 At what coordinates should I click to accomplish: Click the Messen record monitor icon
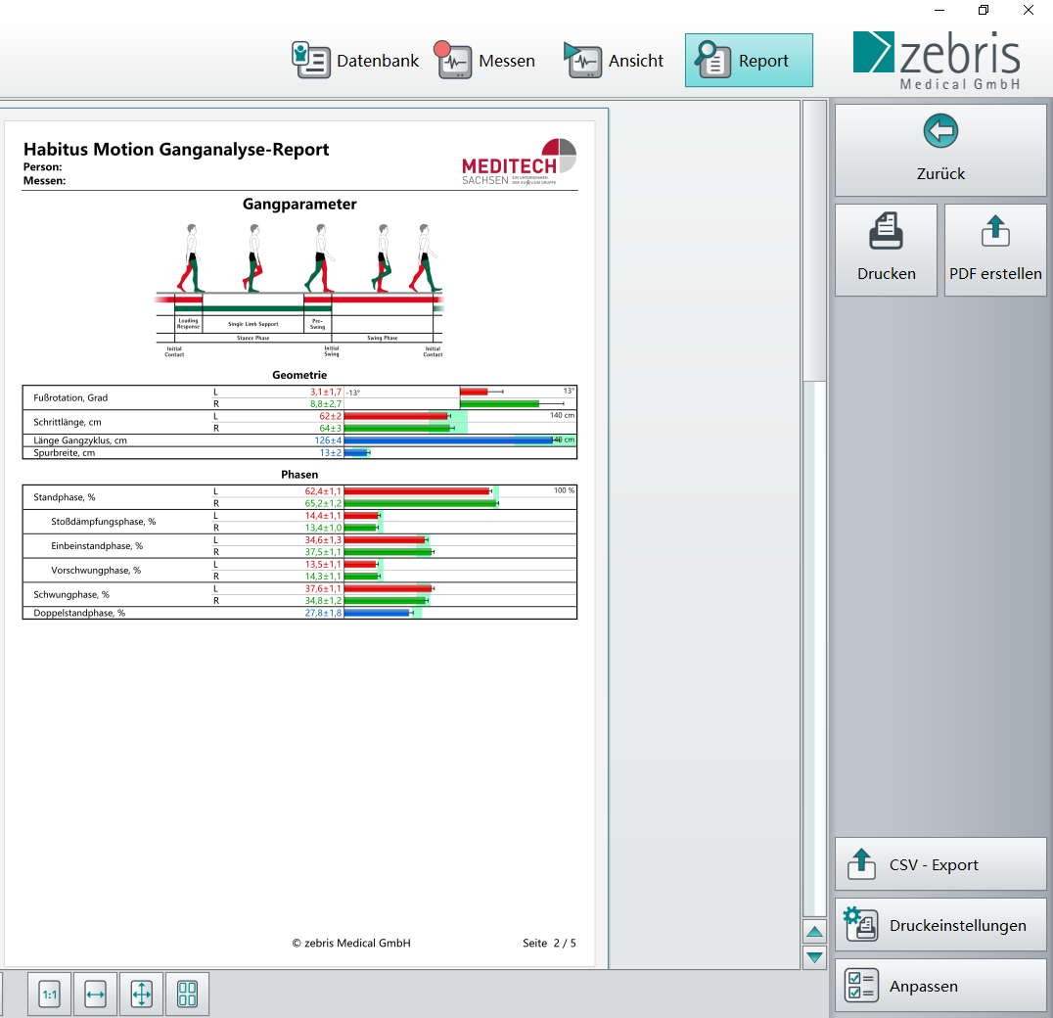pos(453,60)
